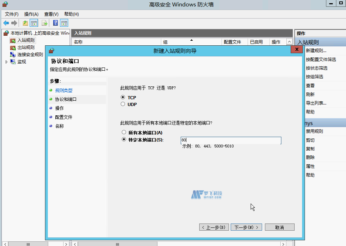Screen dimensions: 346x246
Task: Open the 查看(V) menu
Action: point(51,14)
